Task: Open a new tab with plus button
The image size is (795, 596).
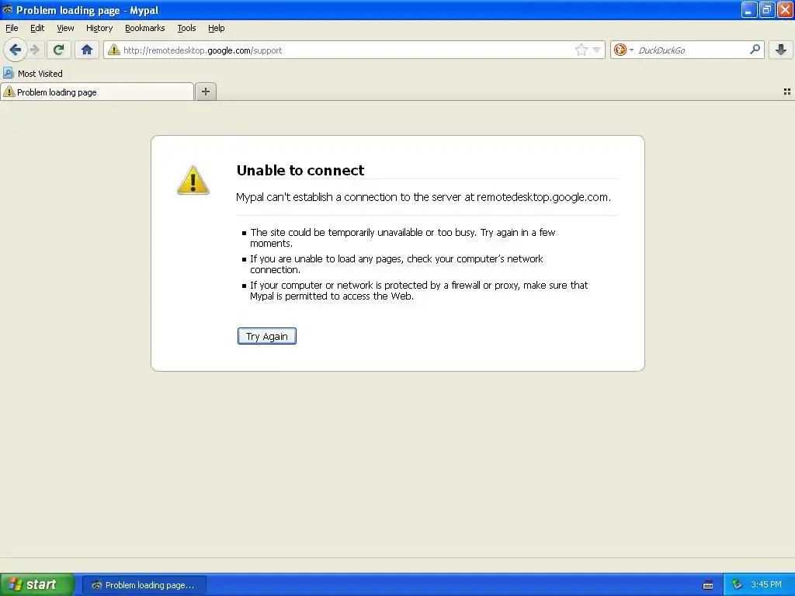Action: click(x=205, y=92)
